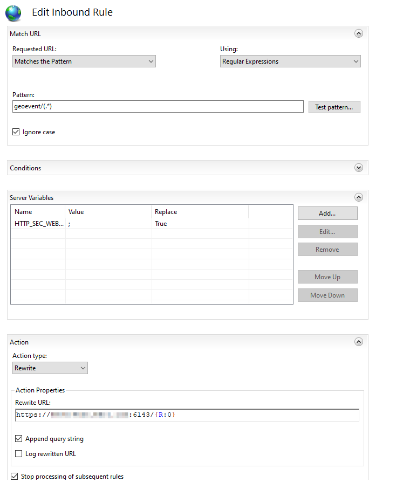Expand the Conditions section

click(359, 168)
